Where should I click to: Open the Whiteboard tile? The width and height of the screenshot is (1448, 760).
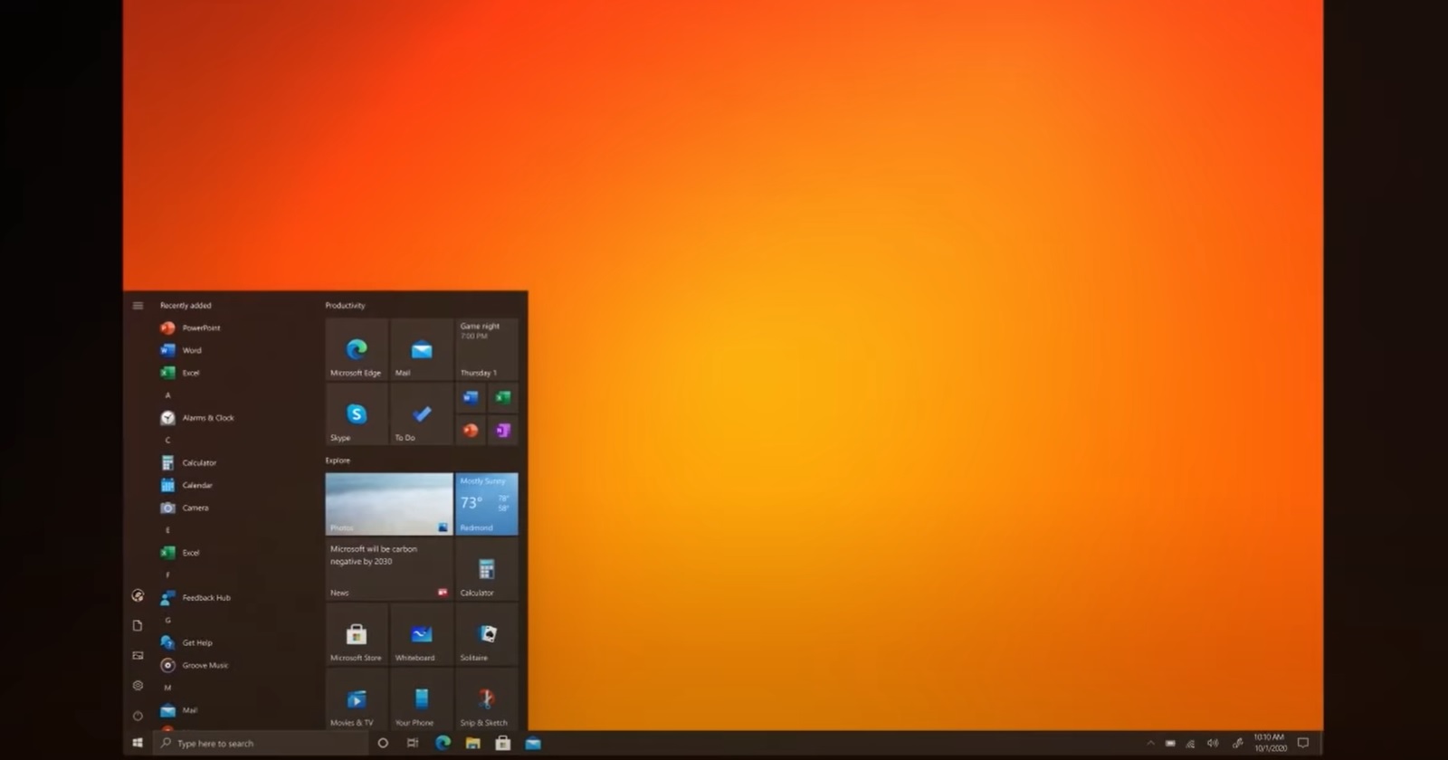pyautogui.click(x=422, y=634)
